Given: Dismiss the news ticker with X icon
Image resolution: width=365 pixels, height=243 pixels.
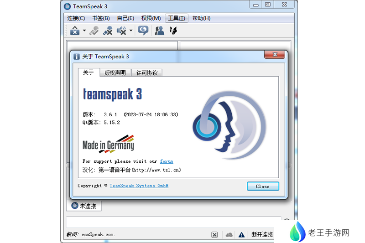Looking at the screenshot, I should [214, 235].
